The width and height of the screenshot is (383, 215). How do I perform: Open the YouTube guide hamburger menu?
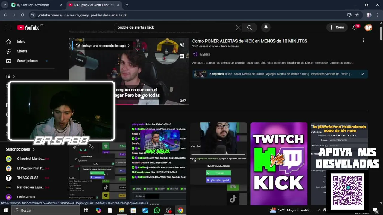coord(8,27)
